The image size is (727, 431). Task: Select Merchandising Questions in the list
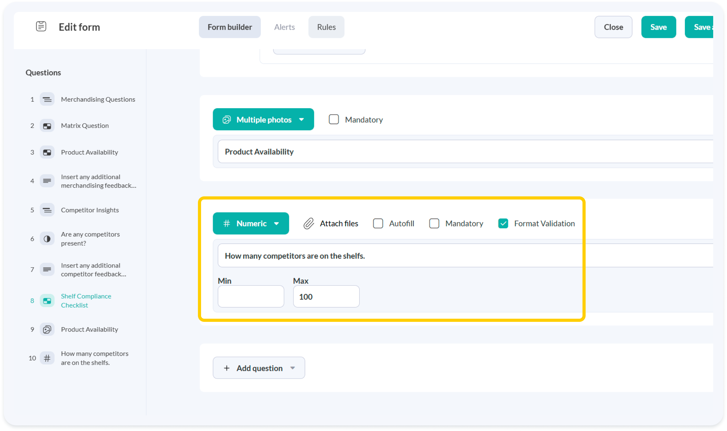[x=98, y=99]
